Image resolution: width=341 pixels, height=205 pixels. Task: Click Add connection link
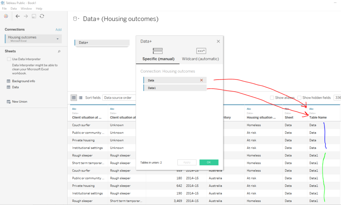click(x=58, y=30)
